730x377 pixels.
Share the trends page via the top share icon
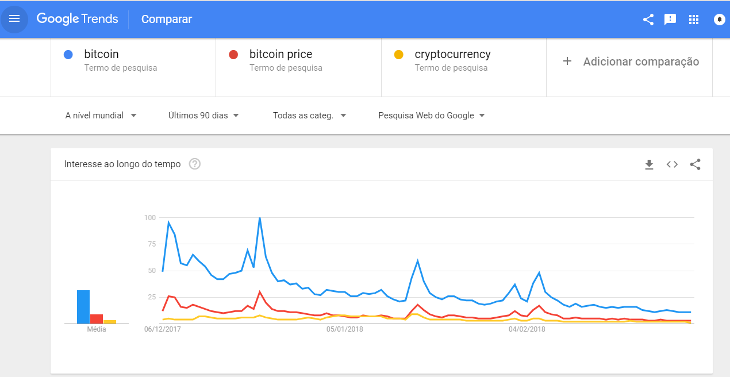point(648,19)
